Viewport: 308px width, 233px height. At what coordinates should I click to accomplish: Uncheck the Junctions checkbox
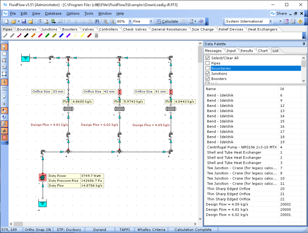tap(207, 74)
